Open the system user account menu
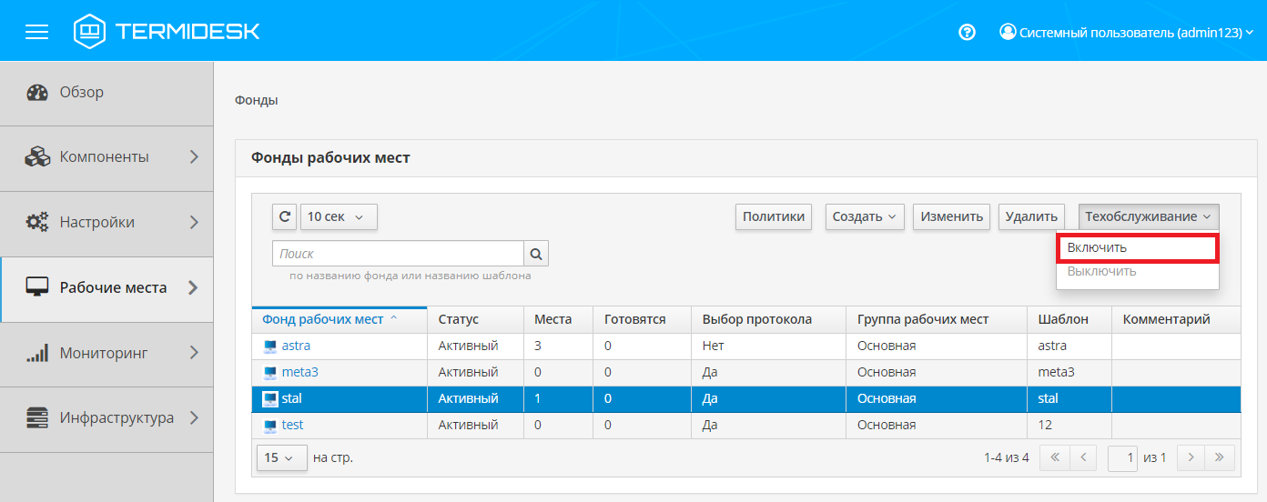Image resolution: width=1267 pixels, height=502 pixels. point(1127,32)
